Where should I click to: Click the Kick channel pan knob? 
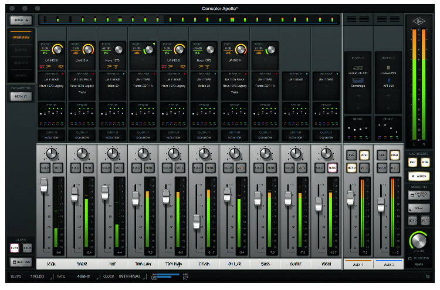coord(52,154)
